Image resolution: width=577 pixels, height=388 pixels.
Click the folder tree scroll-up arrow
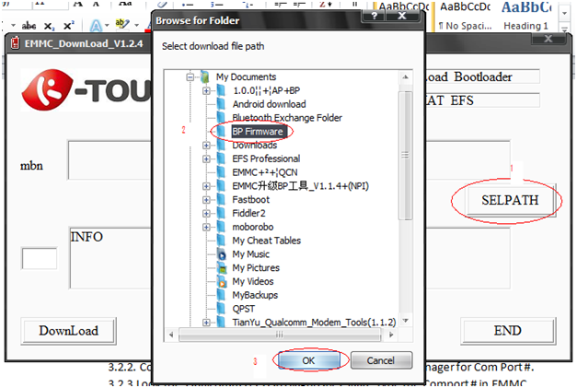(x=406, y=77)
